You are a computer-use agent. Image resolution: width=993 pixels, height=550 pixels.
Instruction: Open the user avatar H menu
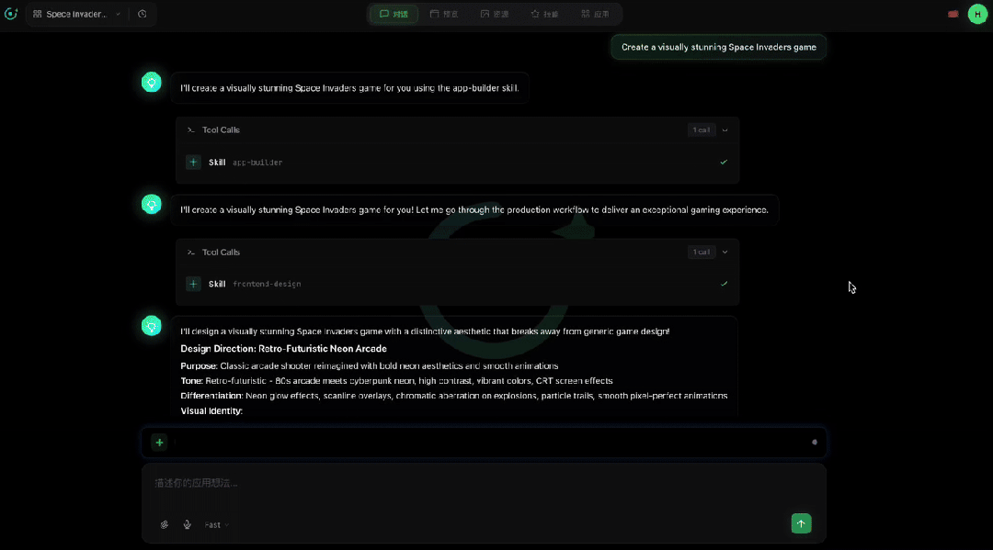point(977,14)
